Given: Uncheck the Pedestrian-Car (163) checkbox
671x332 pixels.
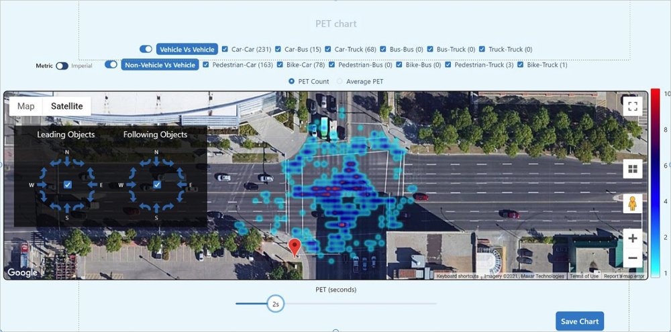Looking at the screenshot, I should pyautogui.click(x=206, y=64).
